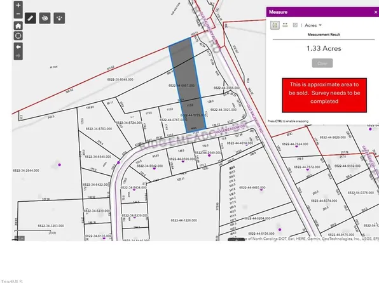Click parcel label 6822-34-2544.000
379x283 pixels.
(26, 171)
